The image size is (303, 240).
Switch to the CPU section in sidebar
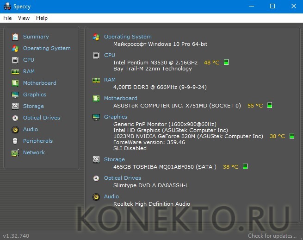pos(29,60)
